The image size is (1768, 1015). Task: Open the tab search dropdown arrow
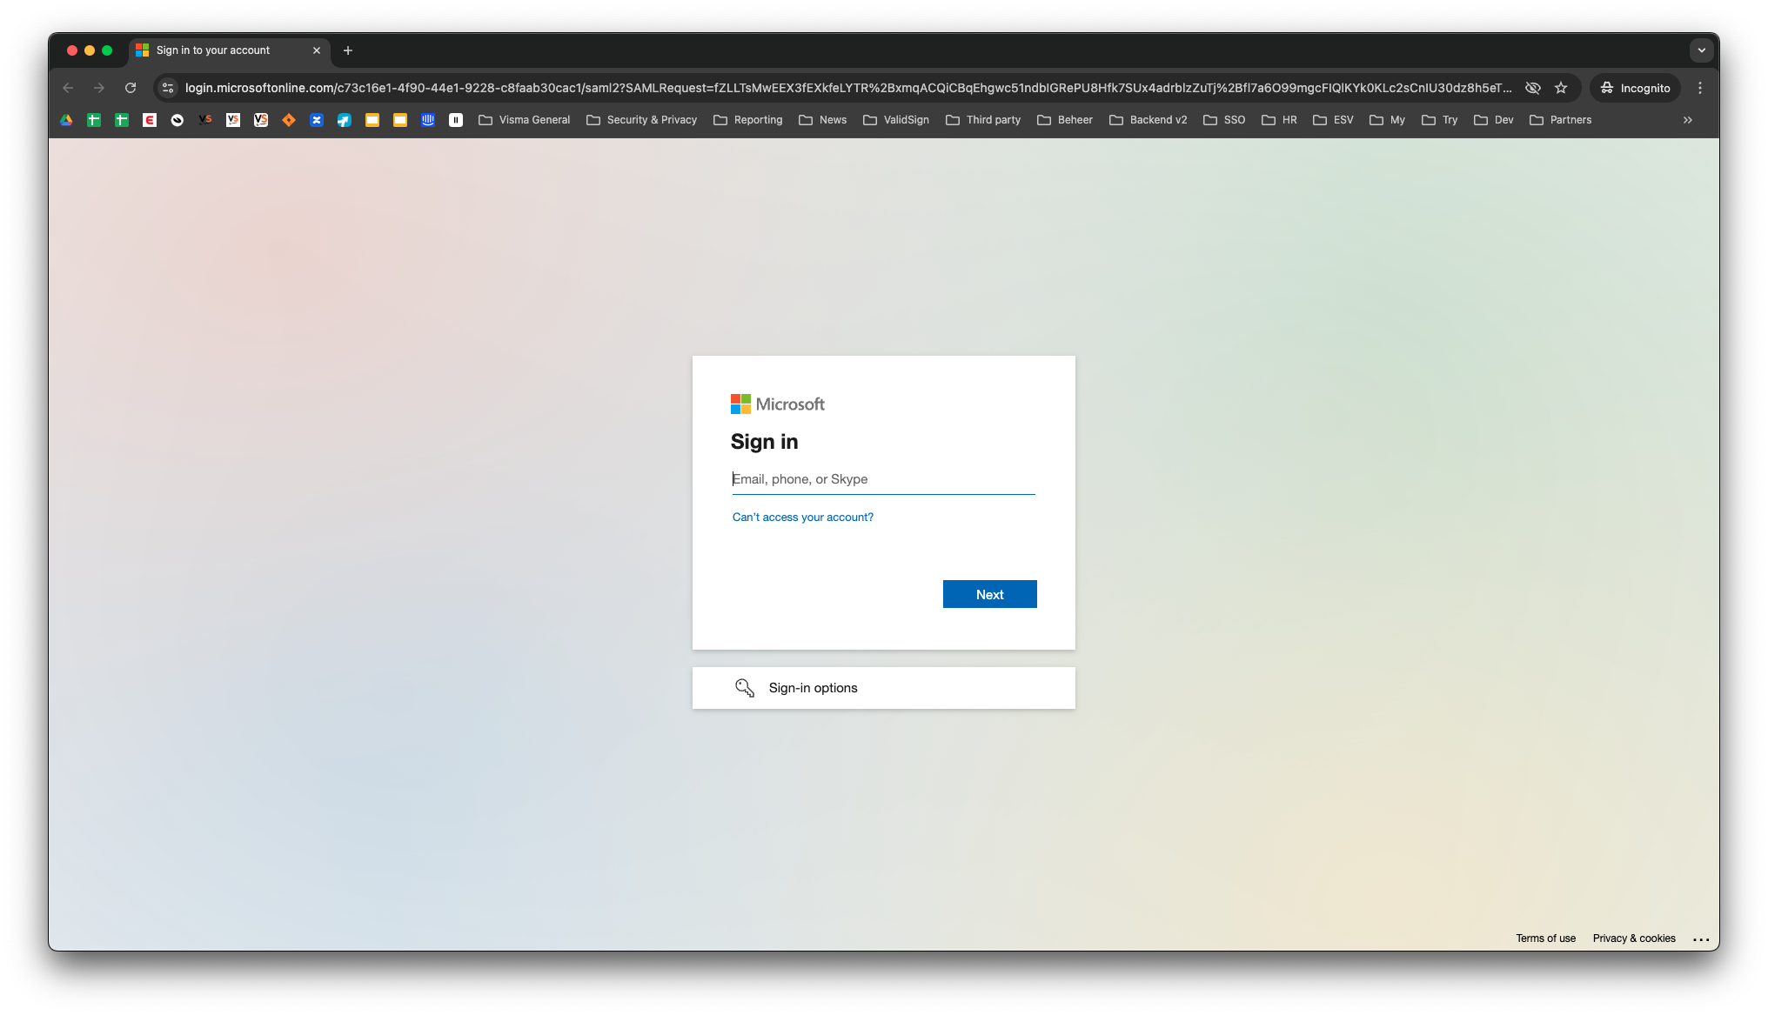click(x=1702, y=50)
